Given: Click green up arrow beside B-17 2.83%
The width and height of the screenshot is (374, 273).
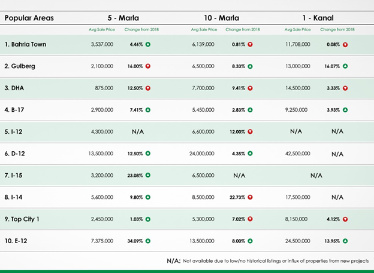Looking at the screenshot, I should (x=250, y=110).
